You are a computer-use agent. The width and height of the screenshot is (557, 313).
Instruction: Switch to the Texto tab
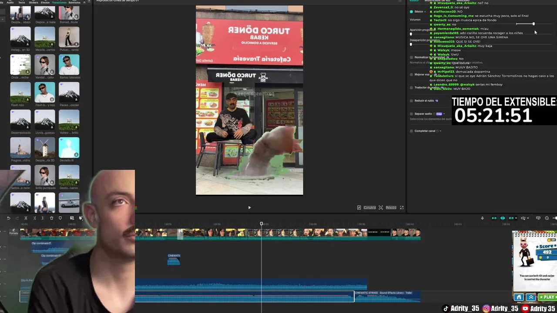click(x=22, y=2)
